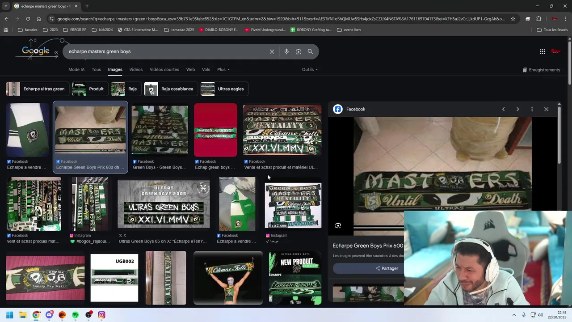Show next image in preview panel
Screen dimensions: 572x322
517,109
